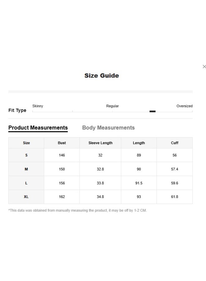
Task: Click the bust value 146
Action: tap(62, 155)
